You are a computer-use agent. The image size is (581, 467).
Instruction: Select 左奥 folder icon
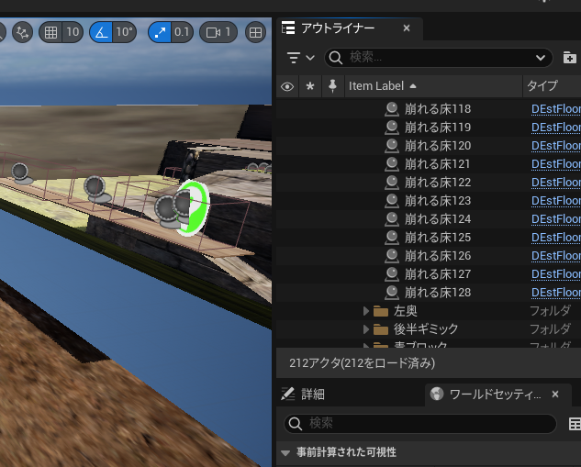pos(381,311)
